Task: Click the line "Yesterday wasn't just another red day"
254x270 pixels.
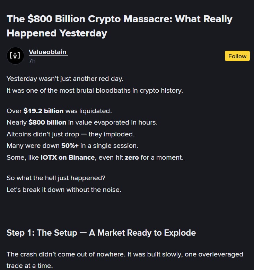Action: (x=65, y=79)
